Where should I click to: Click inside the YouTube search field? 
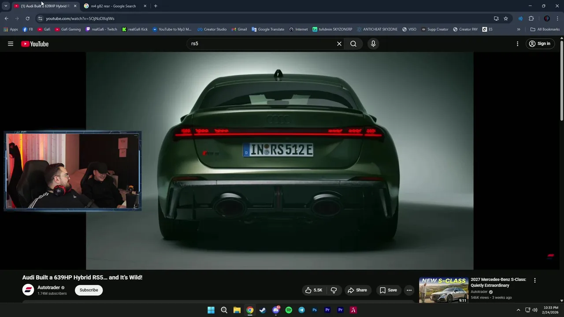262,44
